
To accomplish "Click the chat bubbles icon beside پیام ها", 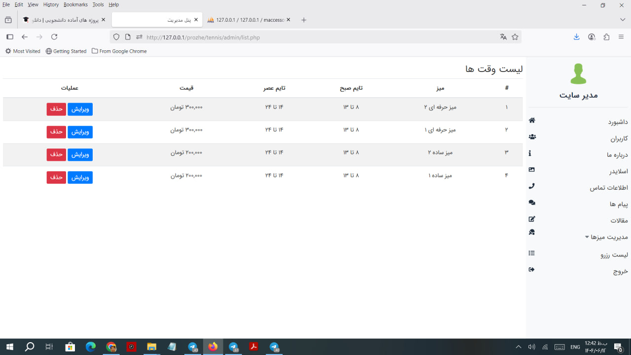I will pos(531,203).
